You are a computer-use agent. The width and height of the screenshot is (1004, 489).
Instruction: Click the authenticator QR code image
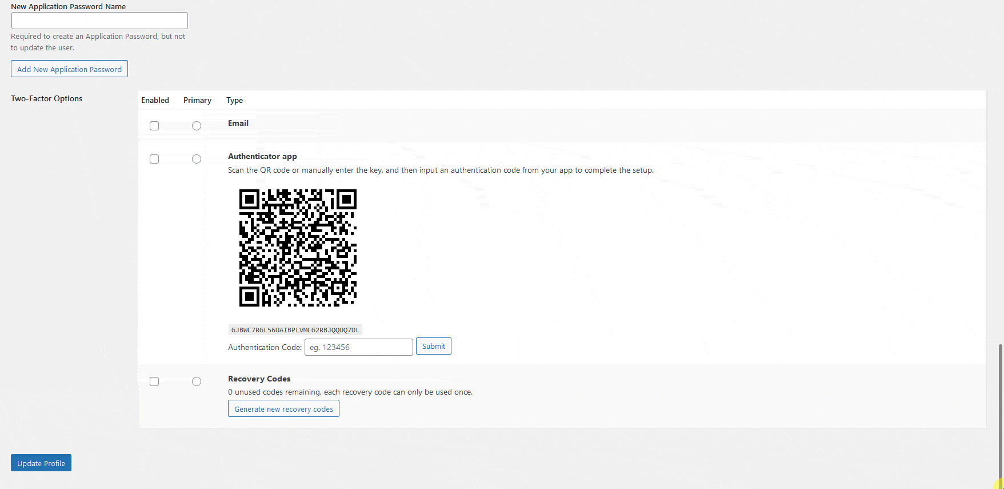pyautogui.click(x=298, y=248)
